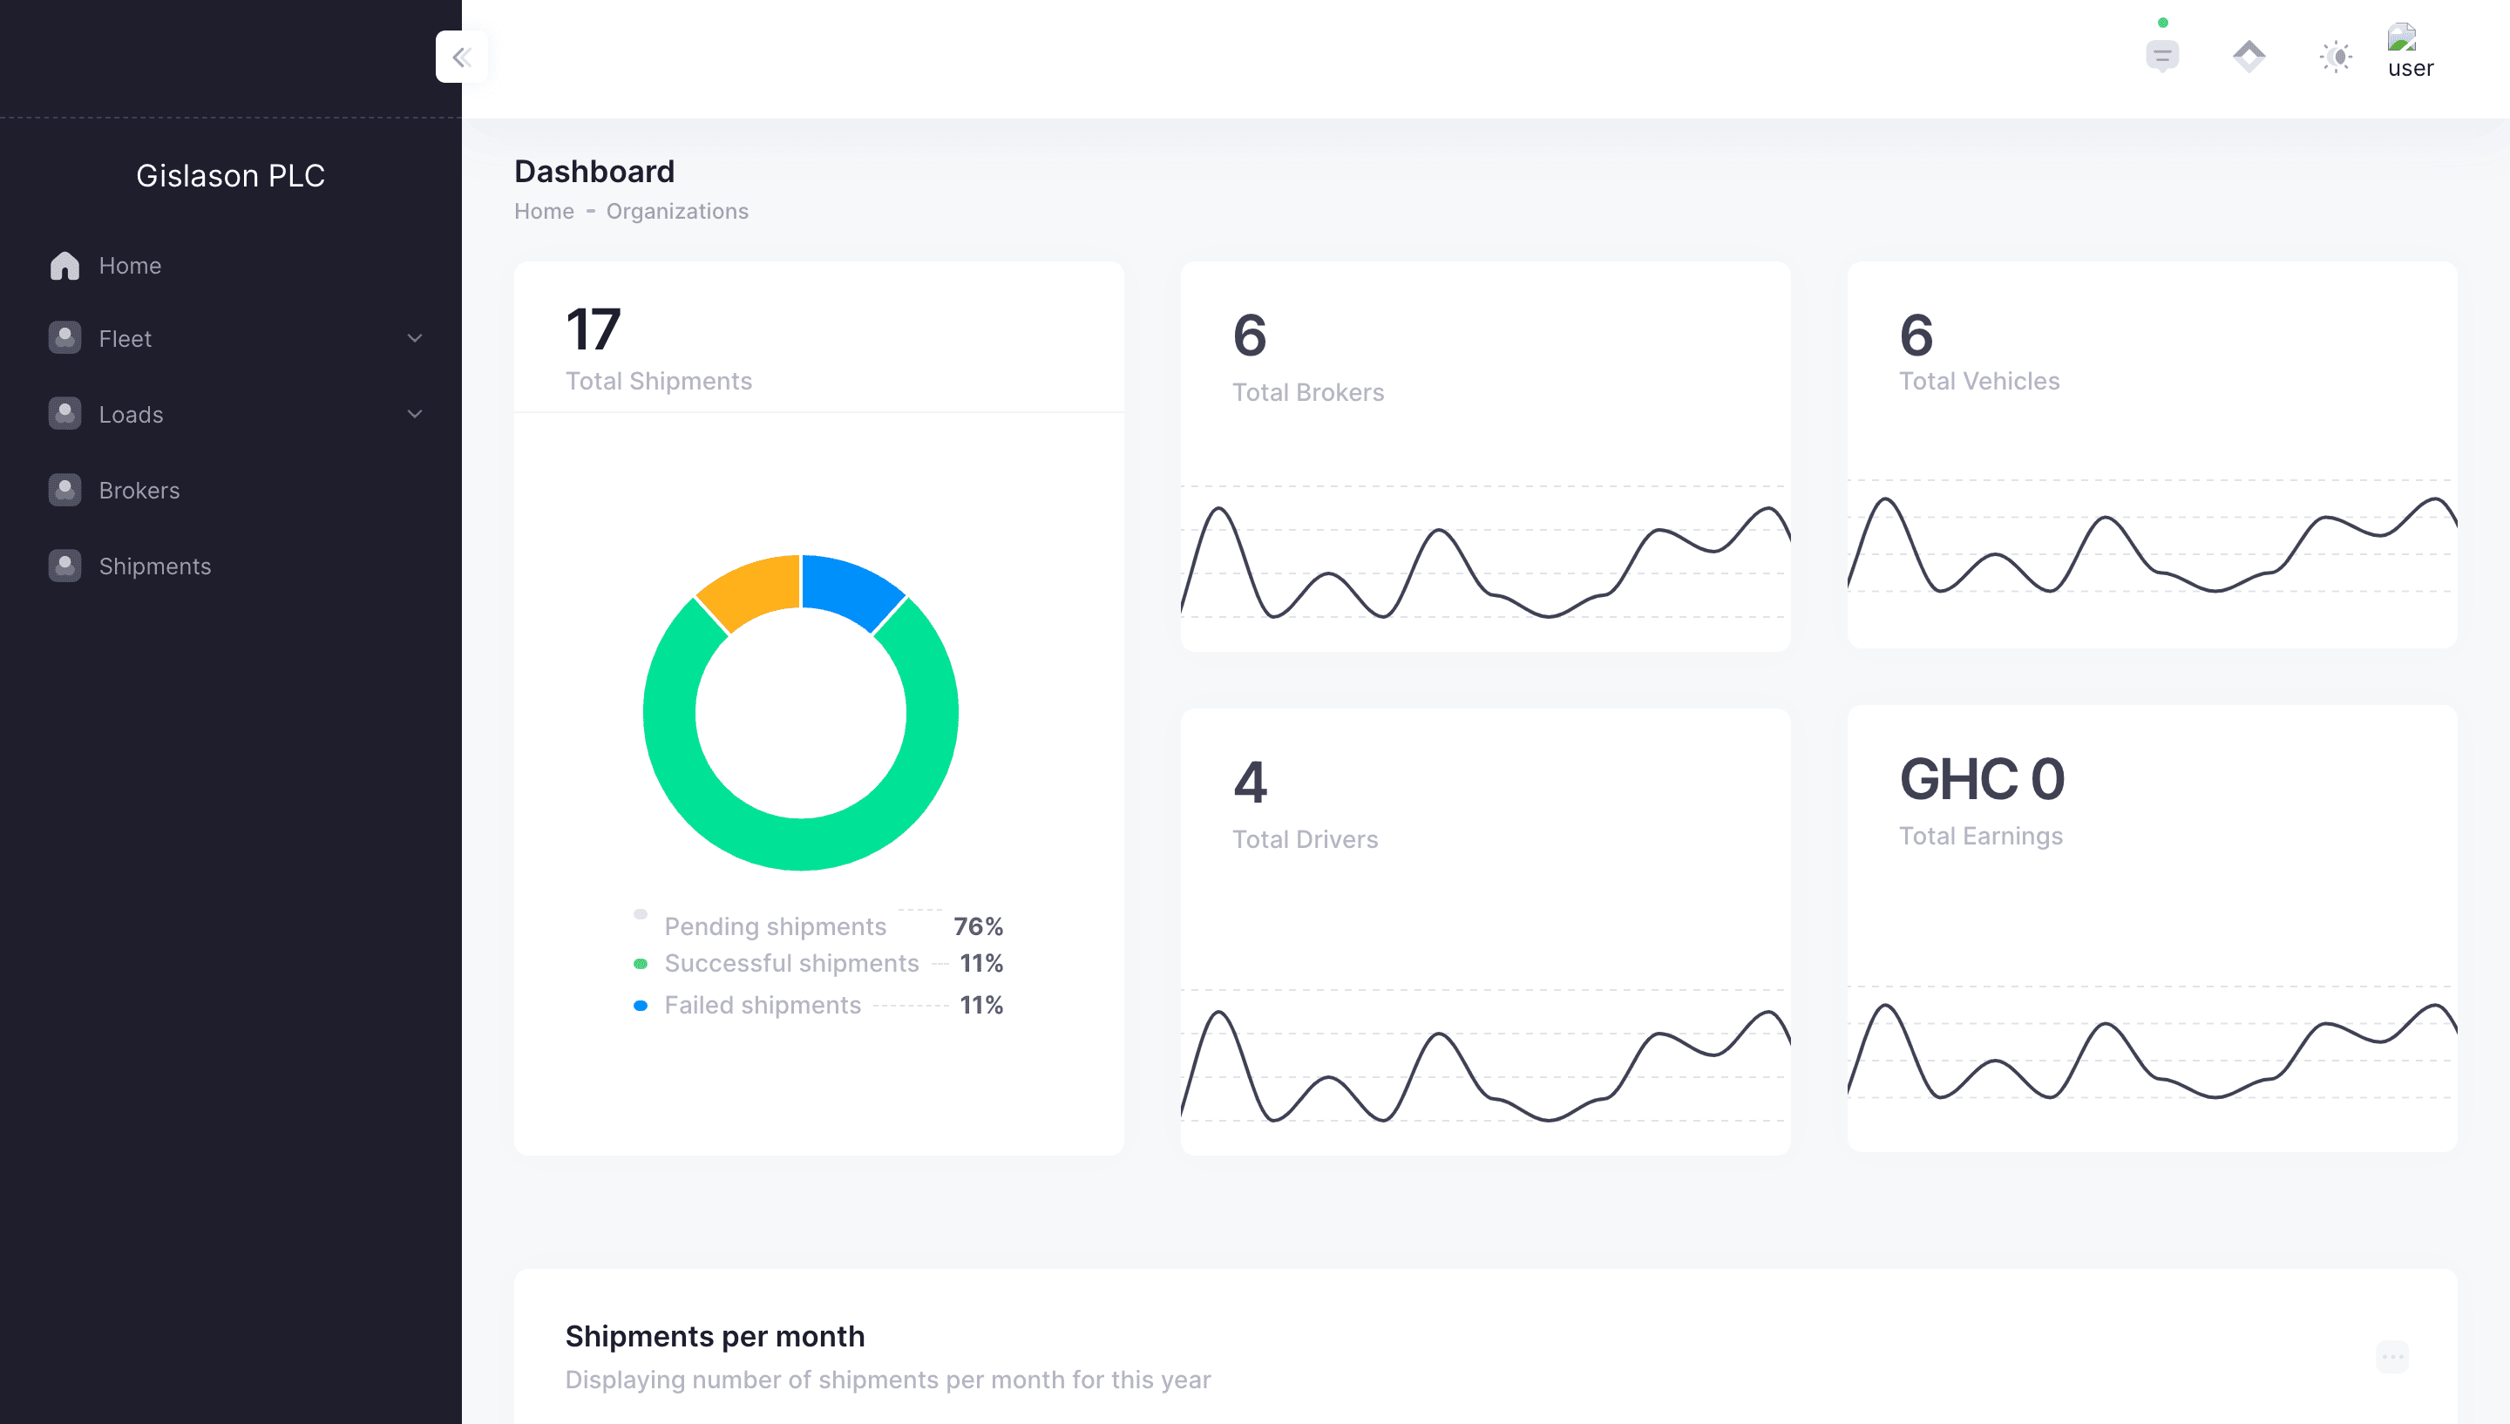Click the Fleet sidebar icon

64,337
